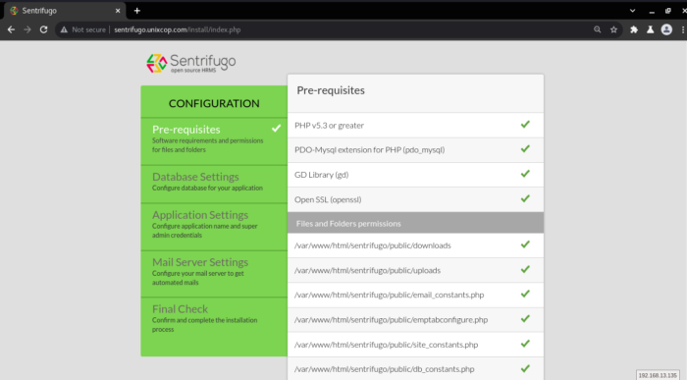Click the zoom magnifier icon in address bar
This screenshot has width=687, height=380.
(x=597, y=29)
